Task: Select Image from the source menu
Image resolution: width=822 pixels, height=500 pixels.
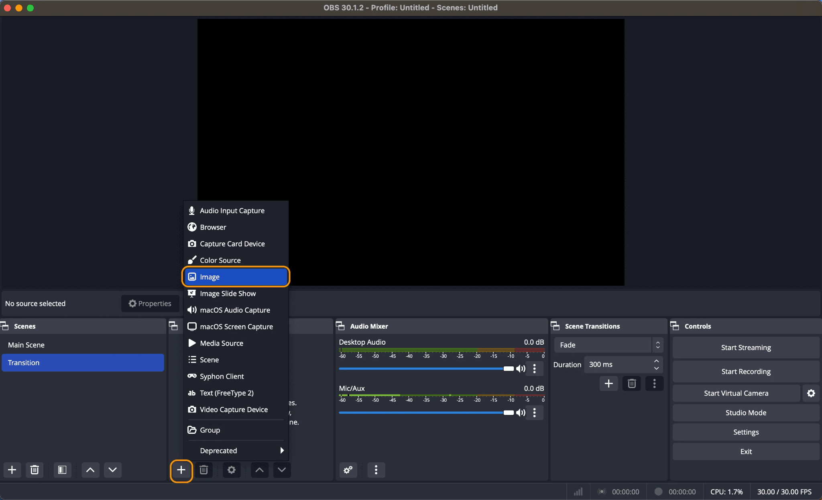Action: pyautogui.click(x=236, y=277)
